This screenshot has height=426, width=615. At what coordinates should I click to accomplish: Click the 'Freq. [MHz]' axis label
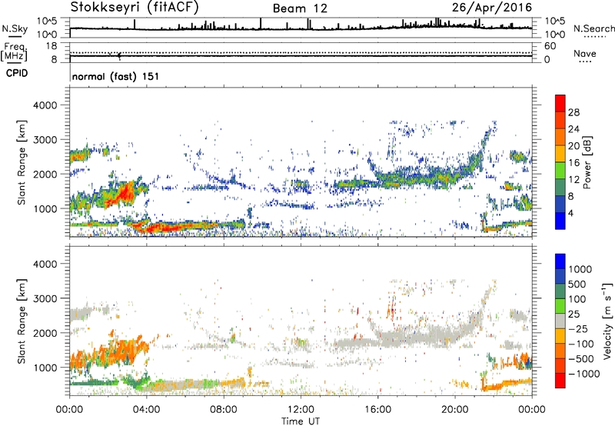coord(14,52)
